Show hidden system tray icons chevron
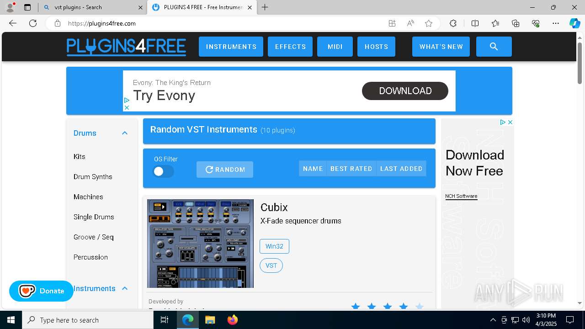585x329 pixels. [493, 320]
